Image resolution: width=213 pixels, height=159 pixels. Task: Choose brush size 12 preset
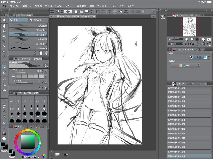pyautogui.click(x=12, y=114)
